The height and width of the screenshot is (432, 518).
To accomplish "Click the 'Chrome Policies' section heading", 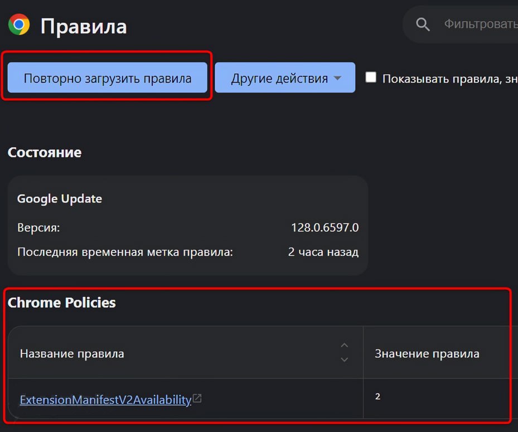I will 62,303.
